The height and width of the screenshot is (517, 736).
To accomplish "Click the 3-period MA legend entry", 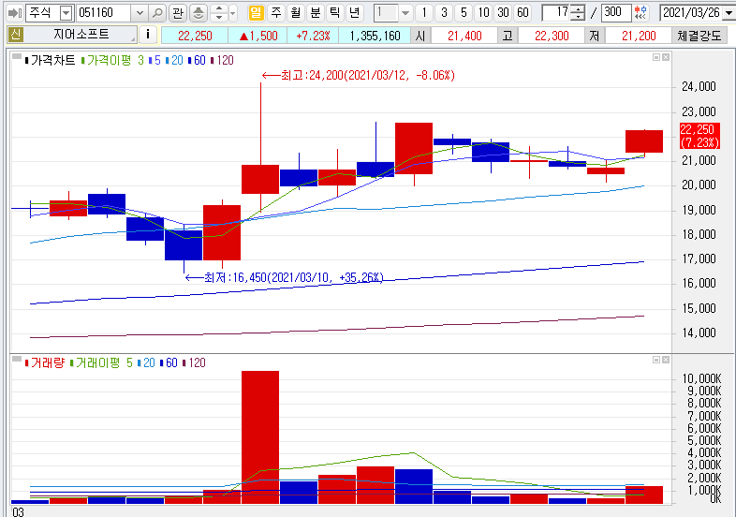I will coord(140,60).
